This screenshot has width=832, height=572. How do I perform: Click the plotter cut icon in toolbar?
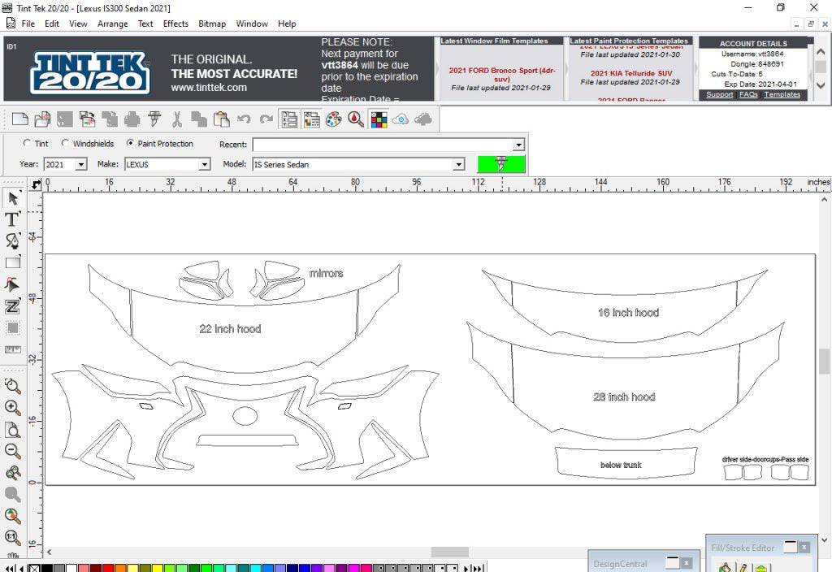tap(154, 119)
